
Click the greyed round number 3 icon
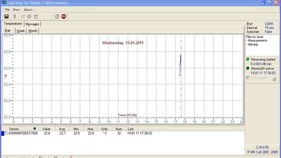point(29,17)
